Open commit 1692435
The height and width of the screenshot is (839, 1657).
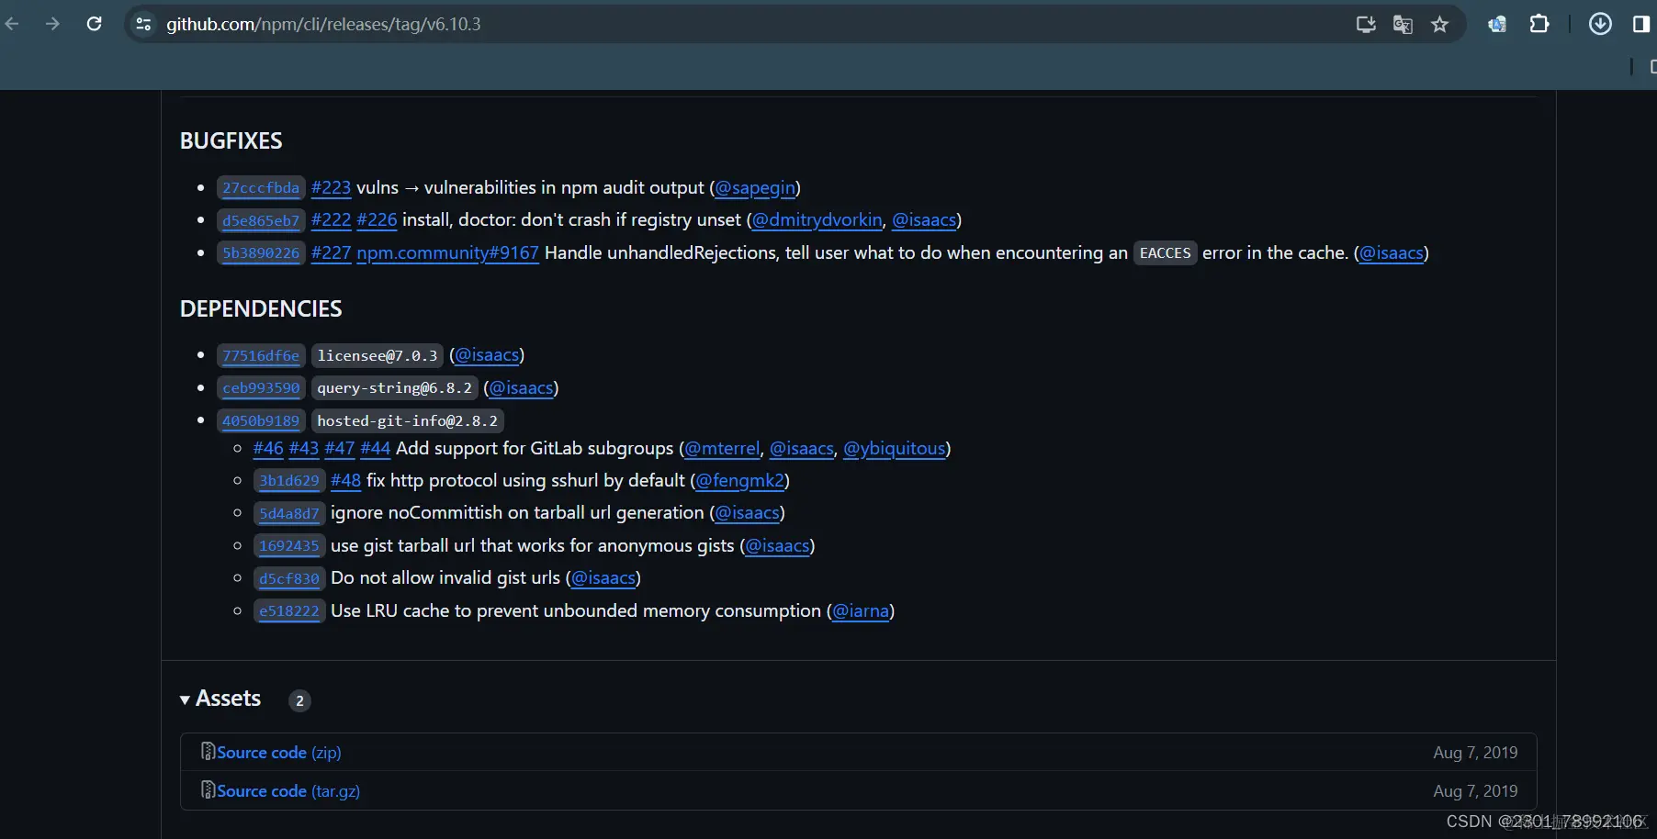pos(289,546)
